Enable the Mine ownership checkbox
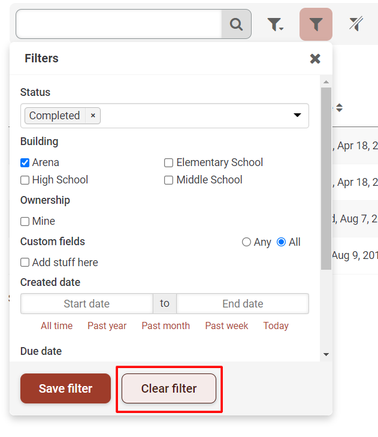The image size is (378, 437). tap(25, 221)
